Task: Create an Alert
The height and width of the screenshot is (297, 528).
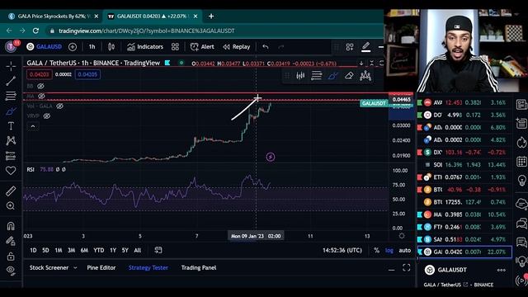Action: 202,47
